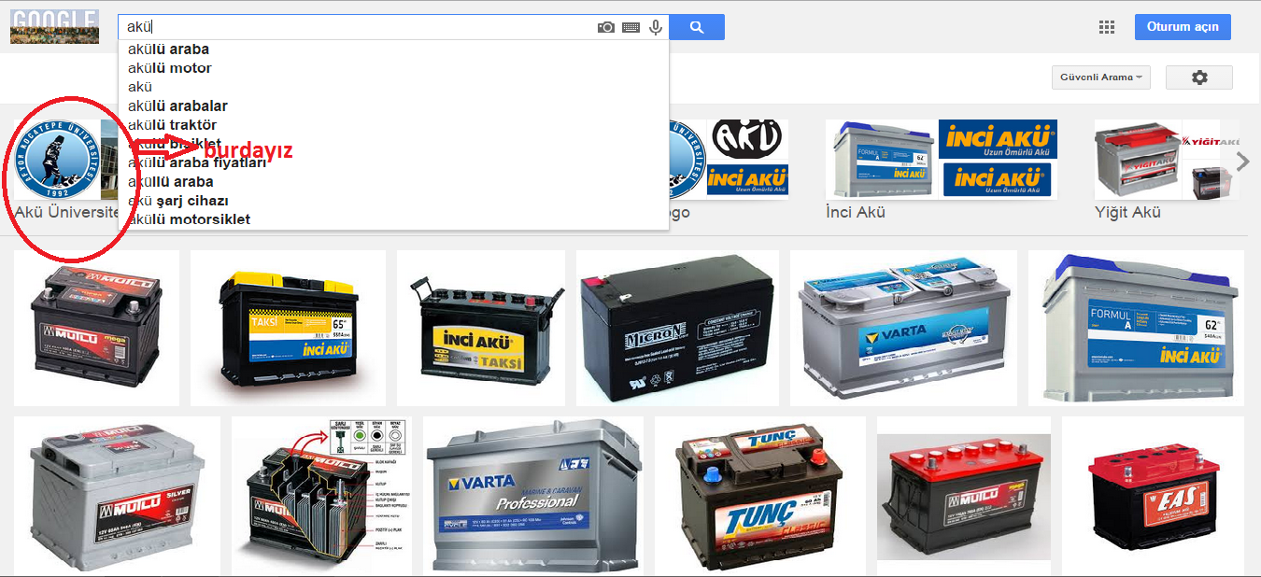The width and height of the screenshot is (1261, 577).
Task: Open the large İnci Akü Formul A 62 image
Action: coord(1136,328)
